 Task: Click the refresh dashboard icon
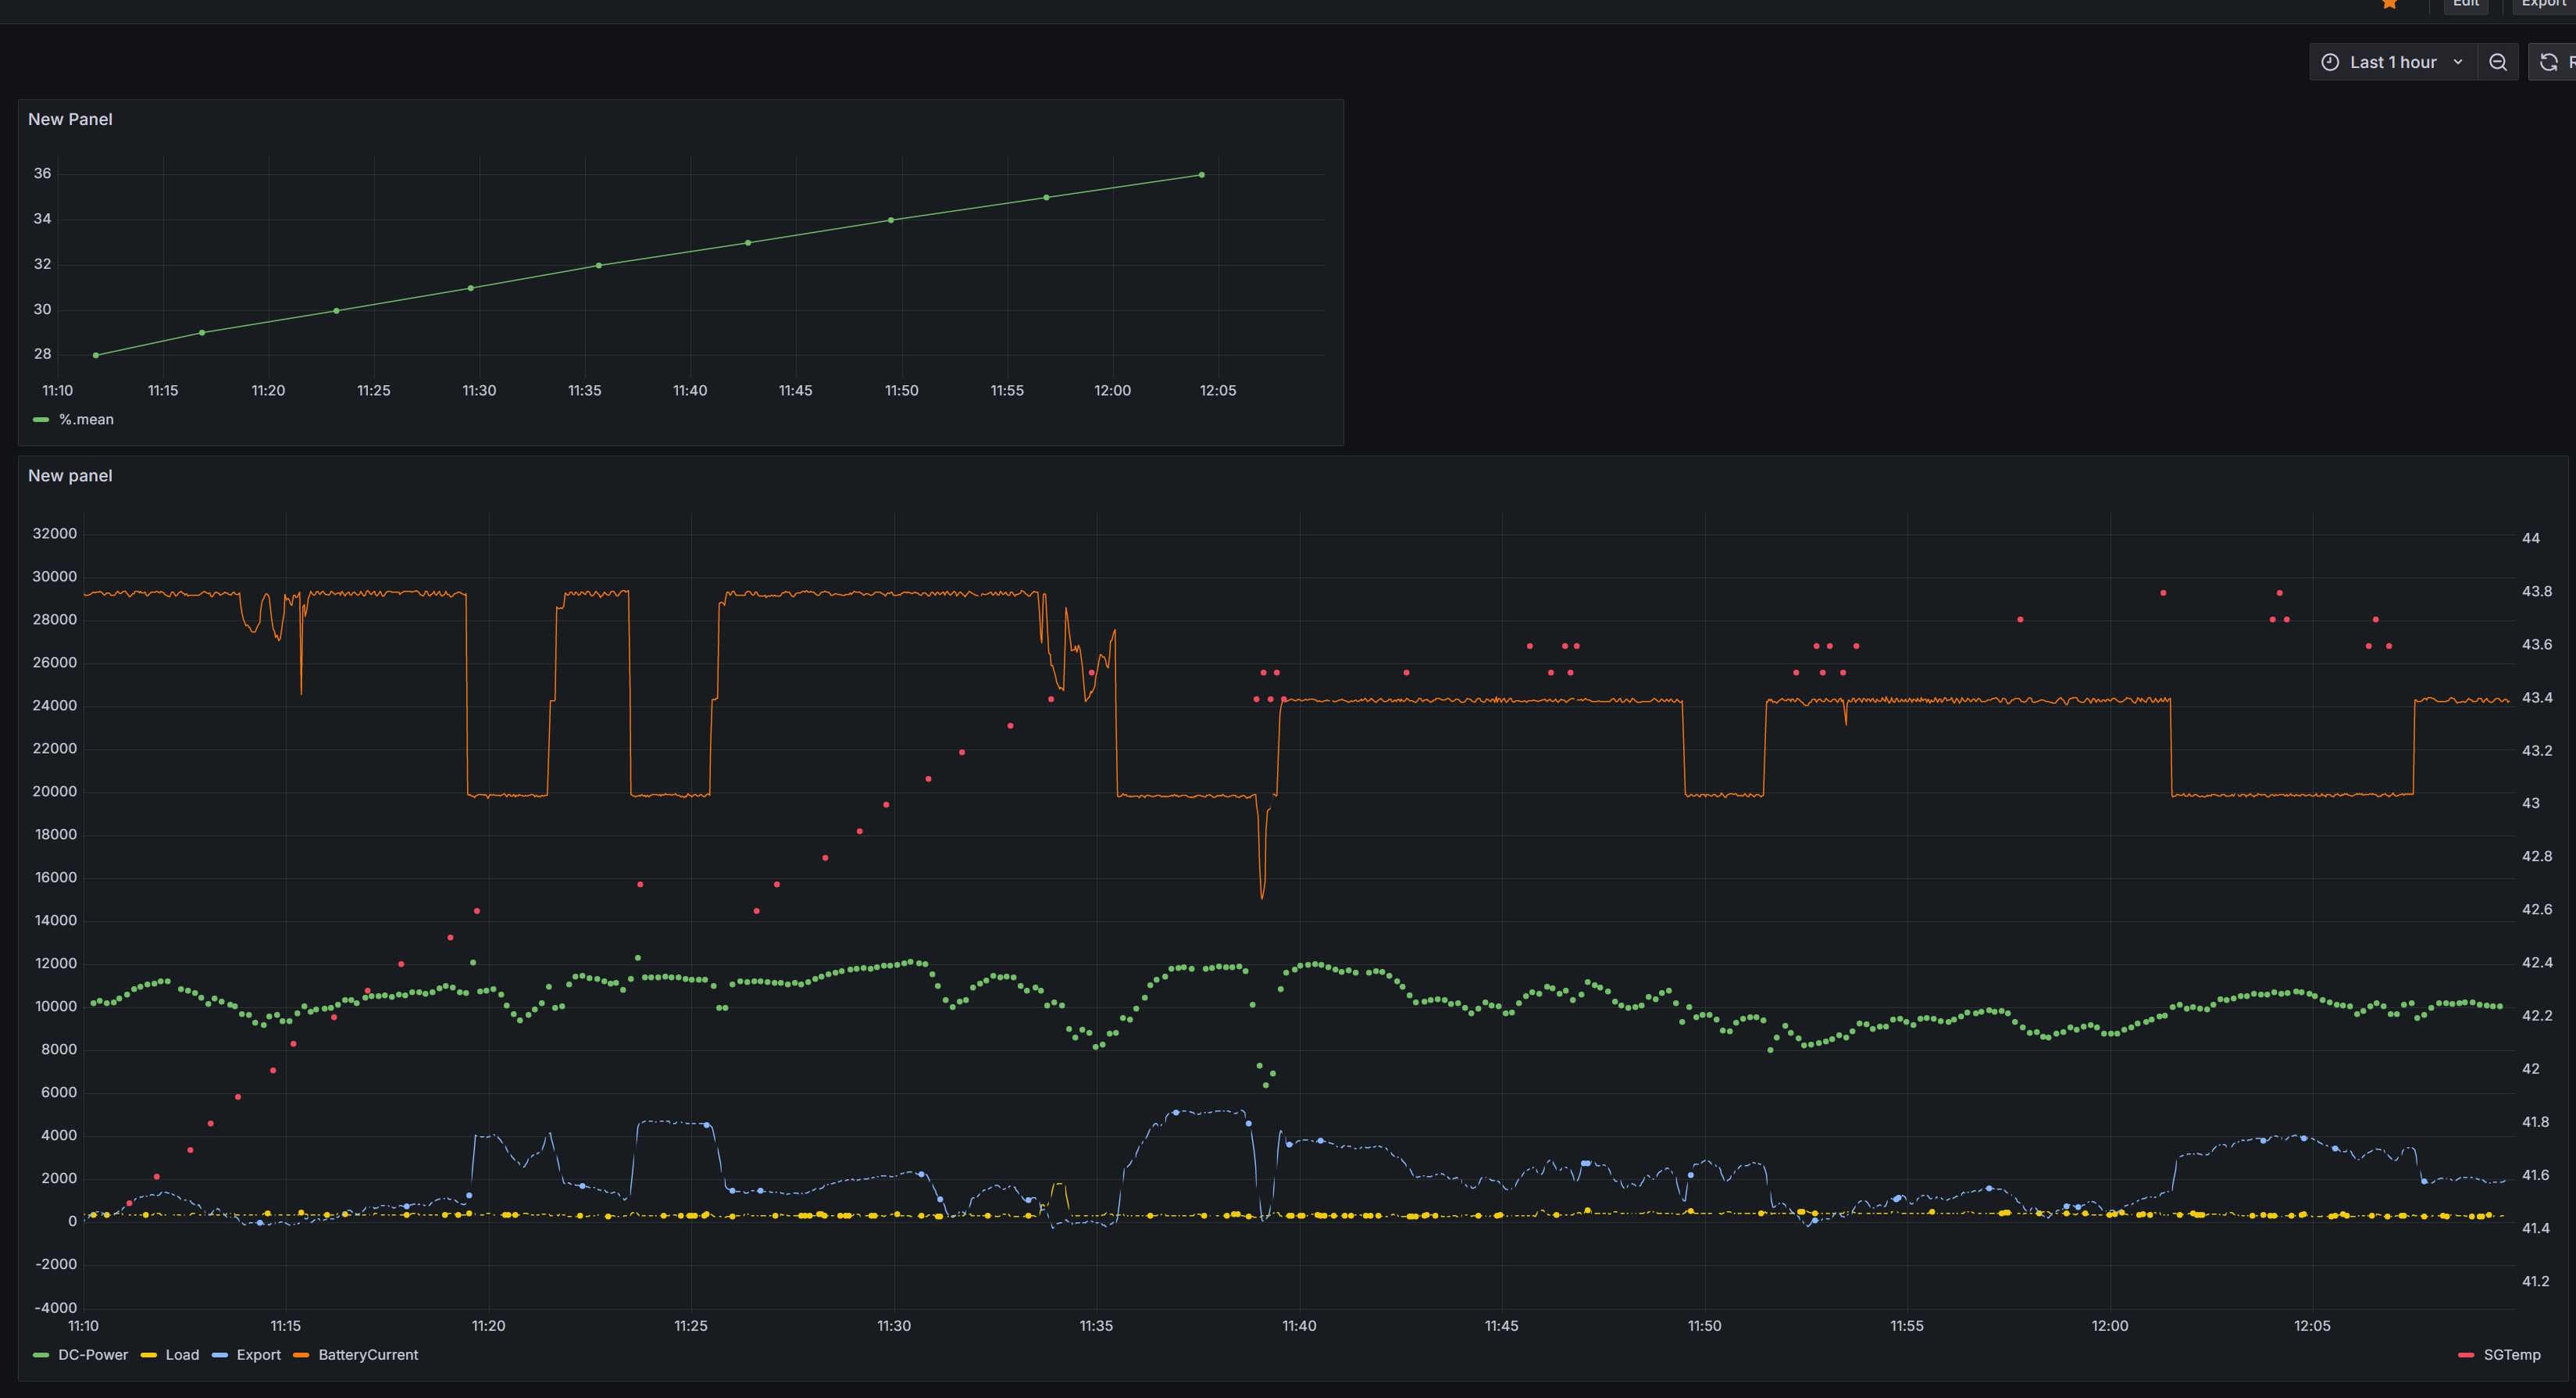pyautogui.click(x=2548, y=62)
